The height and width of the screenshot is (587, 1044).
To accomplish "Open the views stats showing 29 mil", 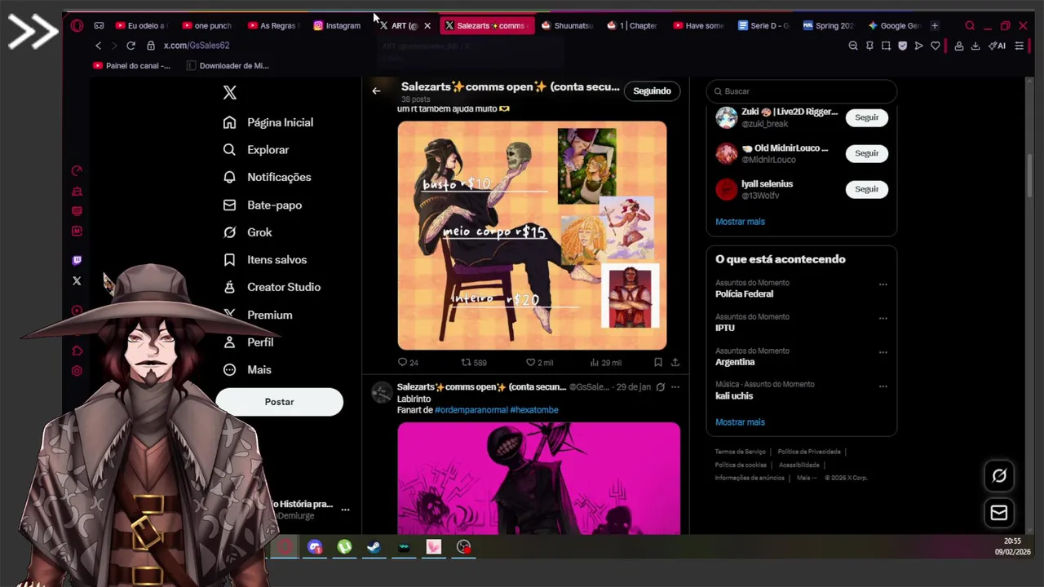I will (605, 362).
